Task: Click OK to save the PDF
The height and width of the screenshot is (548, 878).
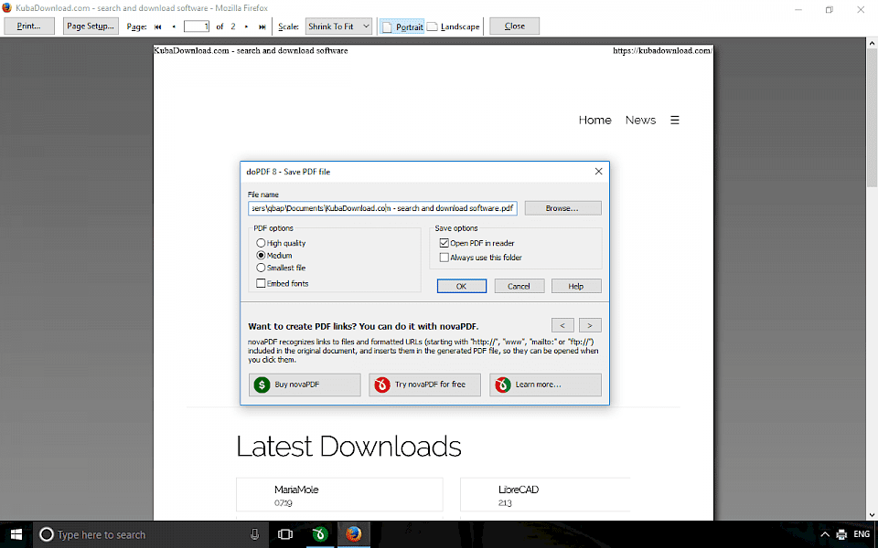Action: [x=461, y=286]
